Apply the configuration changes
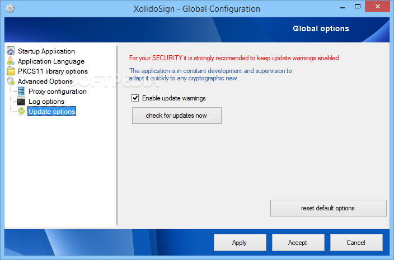This screenshot has height=260, width=394. point(240,243)
